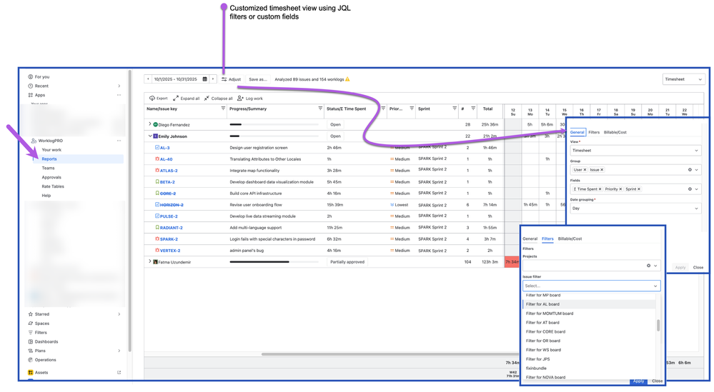Remove Priority tag from Fields
This screenshot has height=392, width=714.
(x=620, y=189)
